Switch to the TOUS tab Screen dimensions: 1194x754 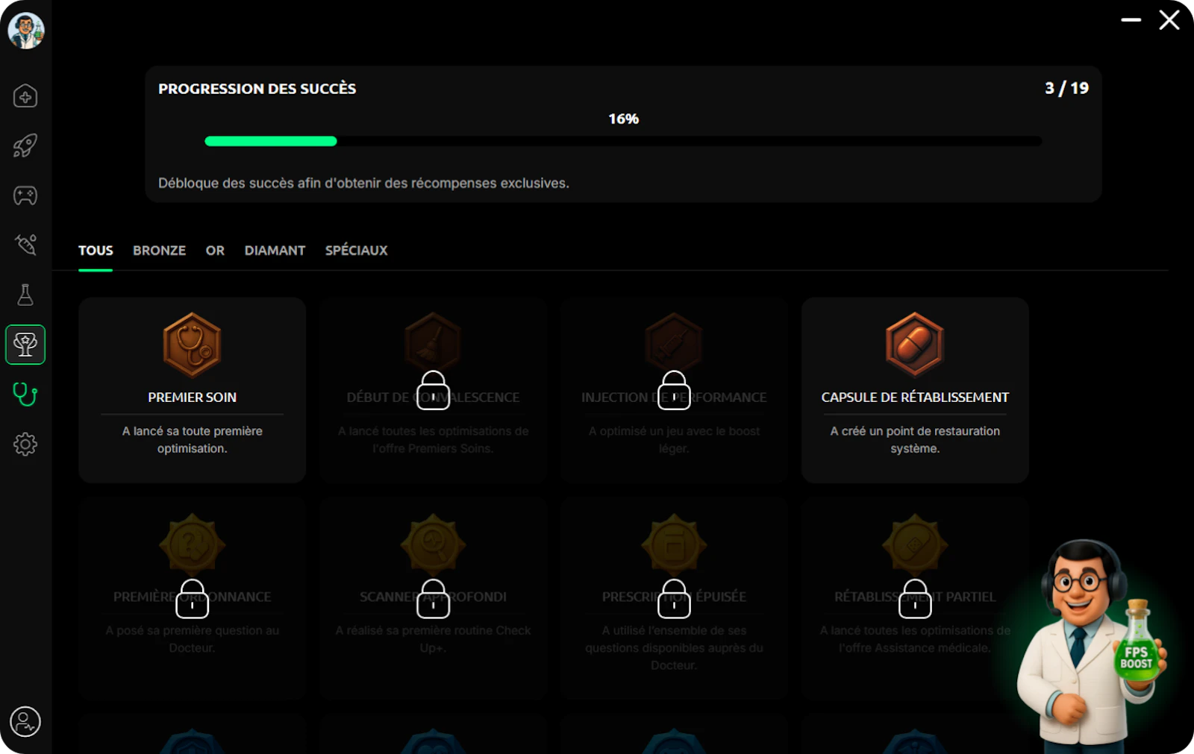(x=96, y=251)
